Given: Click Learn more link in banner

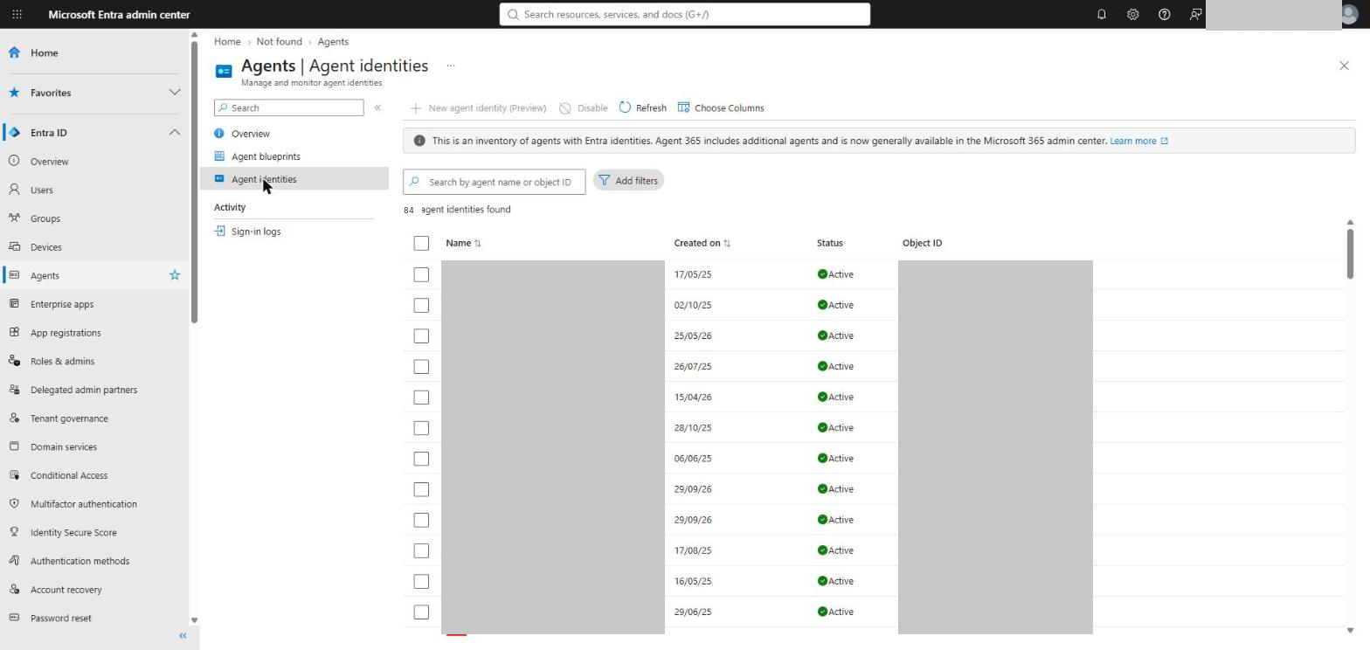Looking at the screenshot, I should pyautogui.click(x=1138, y=141).
